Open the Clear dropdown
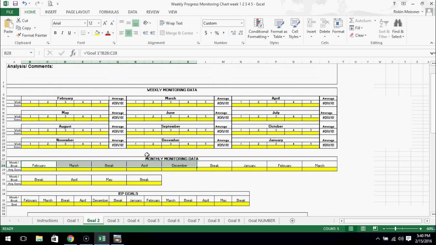Image resolution: width=436 pixels, height=245 pixels. 358,35
